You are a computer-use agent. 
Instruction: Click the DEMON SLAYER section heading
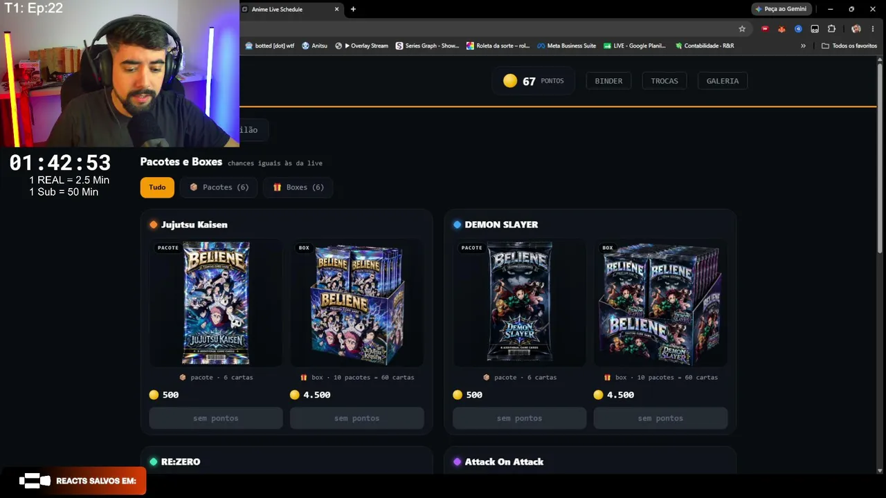501,225
